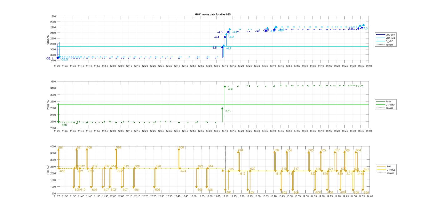Click the "-581" roll move label
This screenshot has width=438, height=217.
point(228,192)
